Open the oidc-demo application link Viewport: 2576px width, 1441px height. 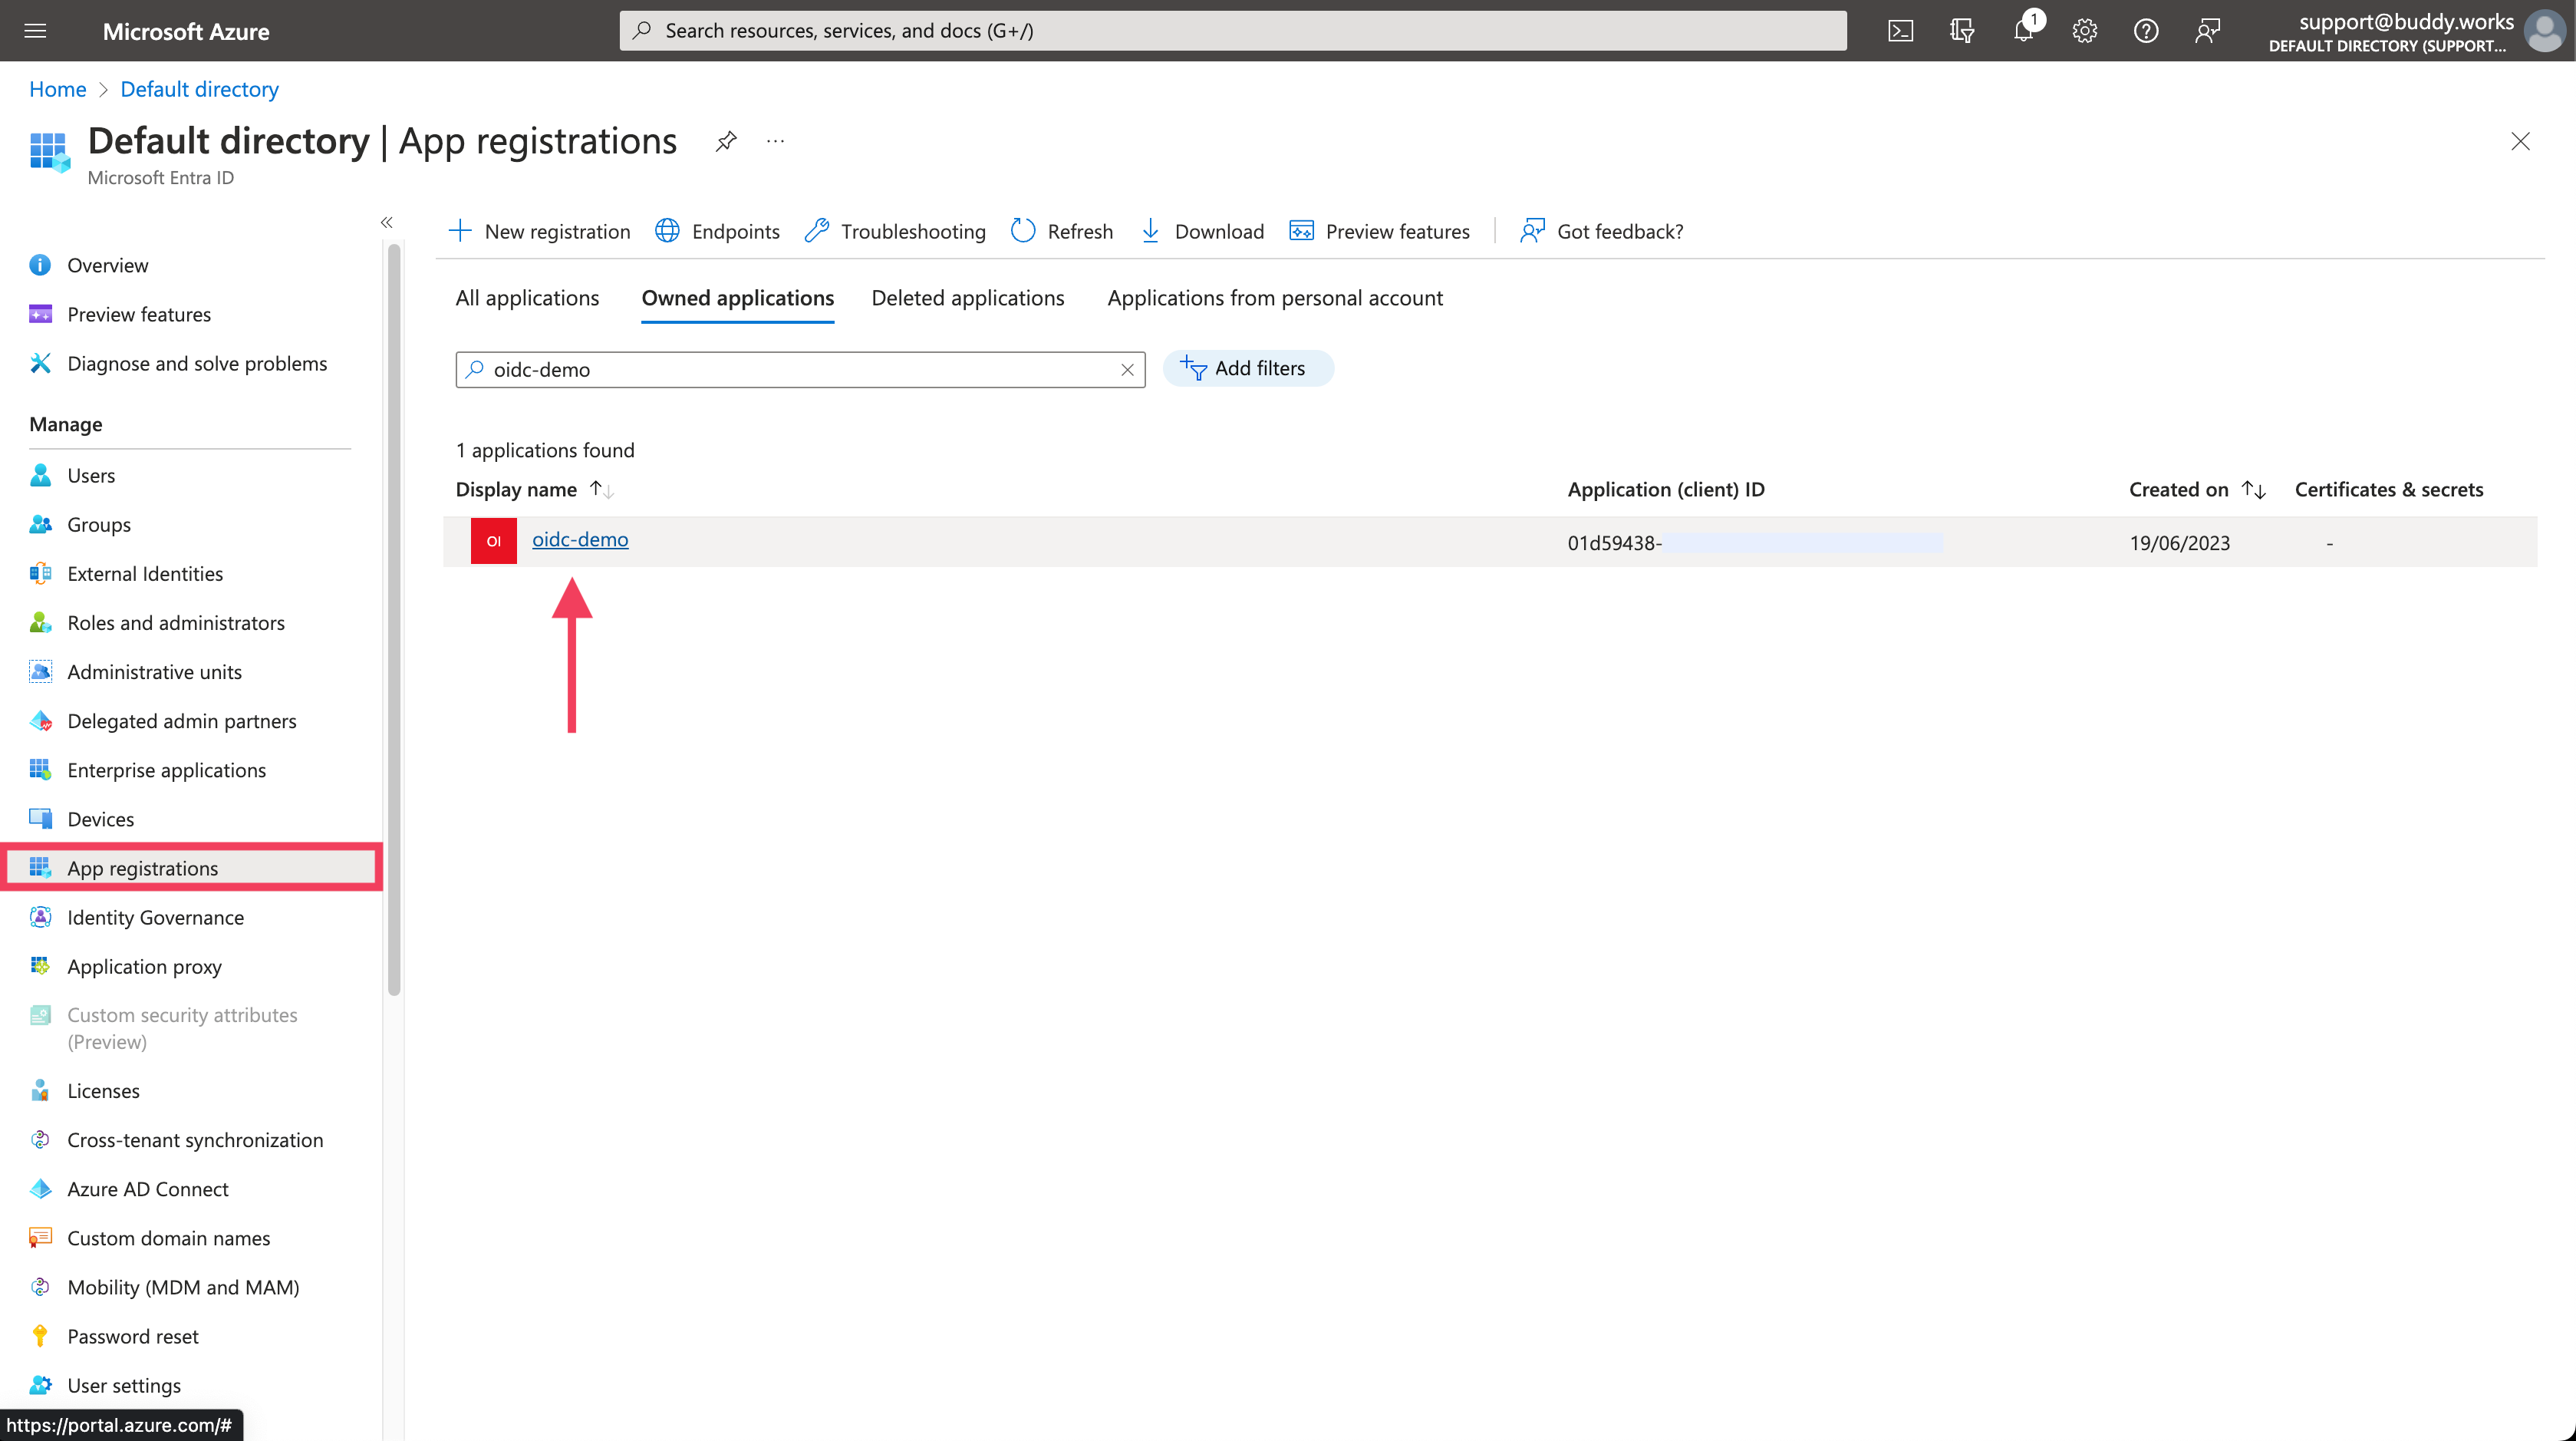pos(580,539)
